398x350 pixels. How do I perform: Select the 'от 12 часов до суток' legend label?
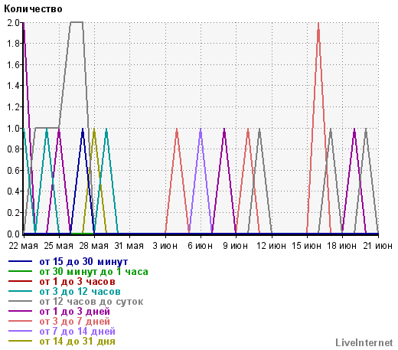[x=91, y=302]
